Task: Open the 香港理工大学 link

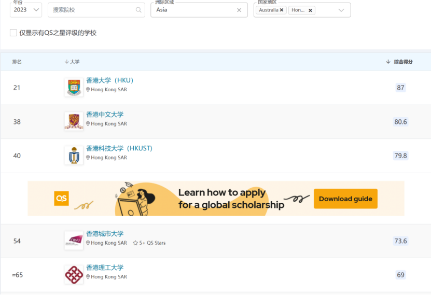Action: 105,268
